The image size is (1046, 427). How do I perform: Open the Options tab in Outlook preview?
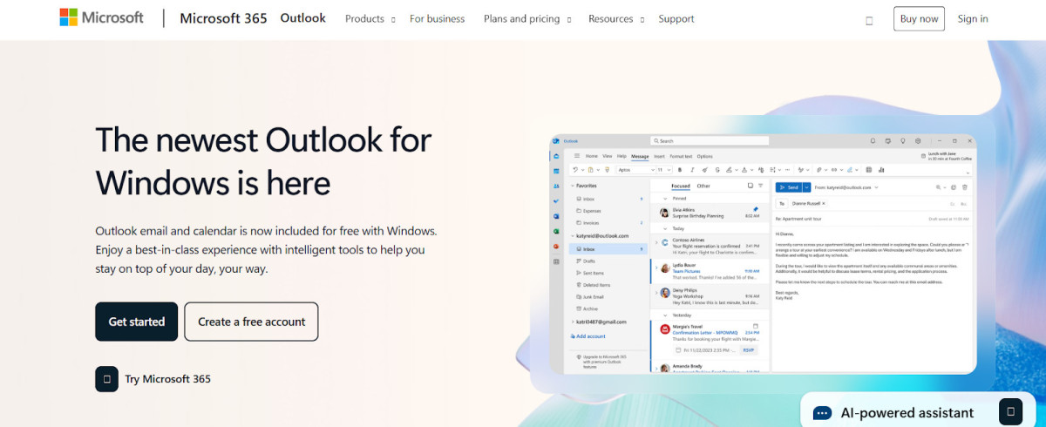704,156
